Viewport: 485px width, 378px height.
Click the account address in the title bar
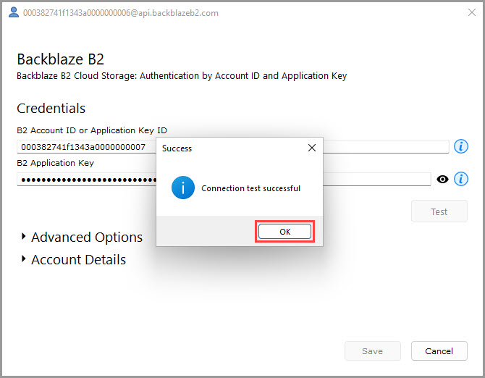pos(121,13)
